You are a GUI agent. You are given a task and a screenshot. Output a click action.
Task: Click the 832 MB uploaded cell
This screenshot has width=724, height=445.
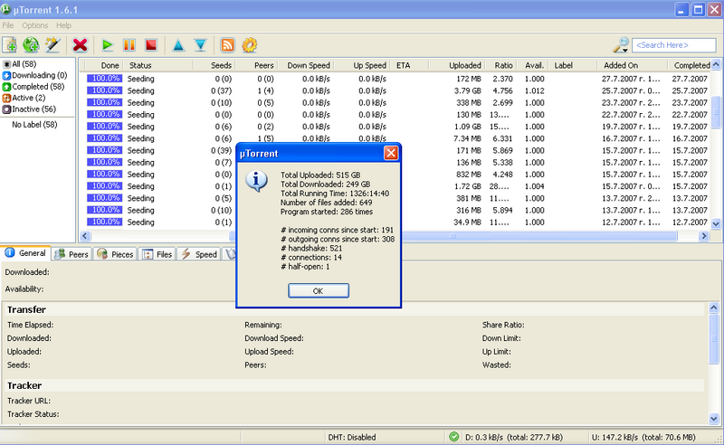pyautogui.click(x=469, y=174)
